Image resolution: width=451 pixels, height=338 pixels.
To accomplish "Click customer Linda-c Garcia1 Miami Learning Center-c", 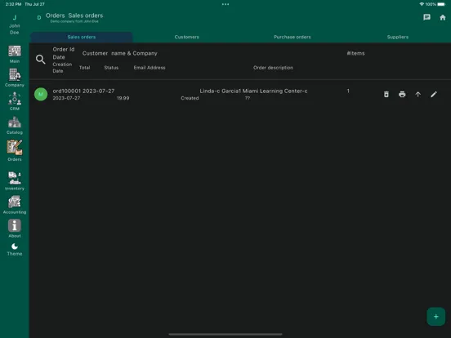I will click(x=253, y=91).
